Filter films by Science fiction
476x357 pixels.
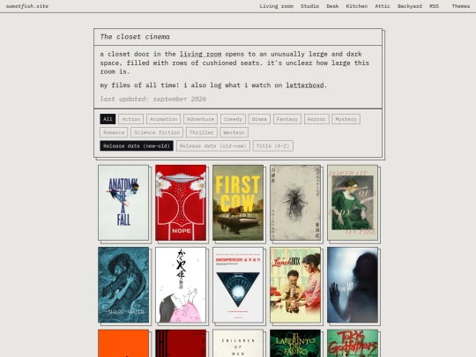(x=157, y=132)
